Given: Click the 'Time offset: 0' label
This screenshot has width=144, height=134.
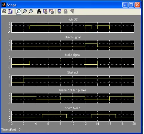Looking at the screenshot, I should tap(11, 130).
